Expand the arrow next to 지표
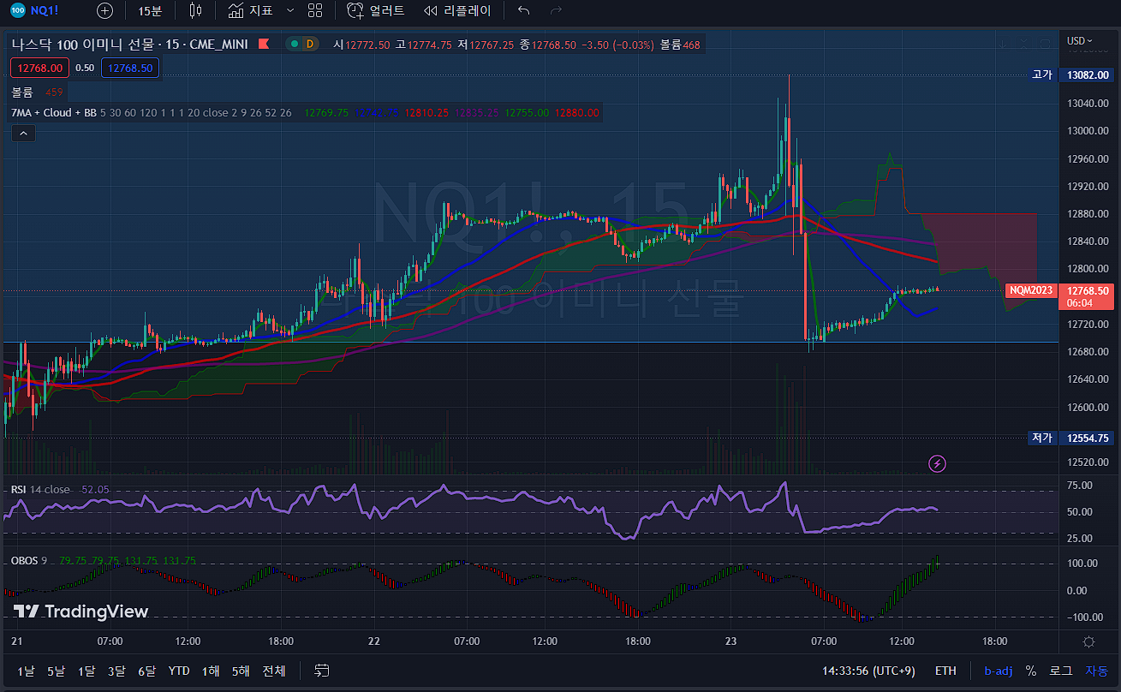1121x692 pixels. [289, 11]
